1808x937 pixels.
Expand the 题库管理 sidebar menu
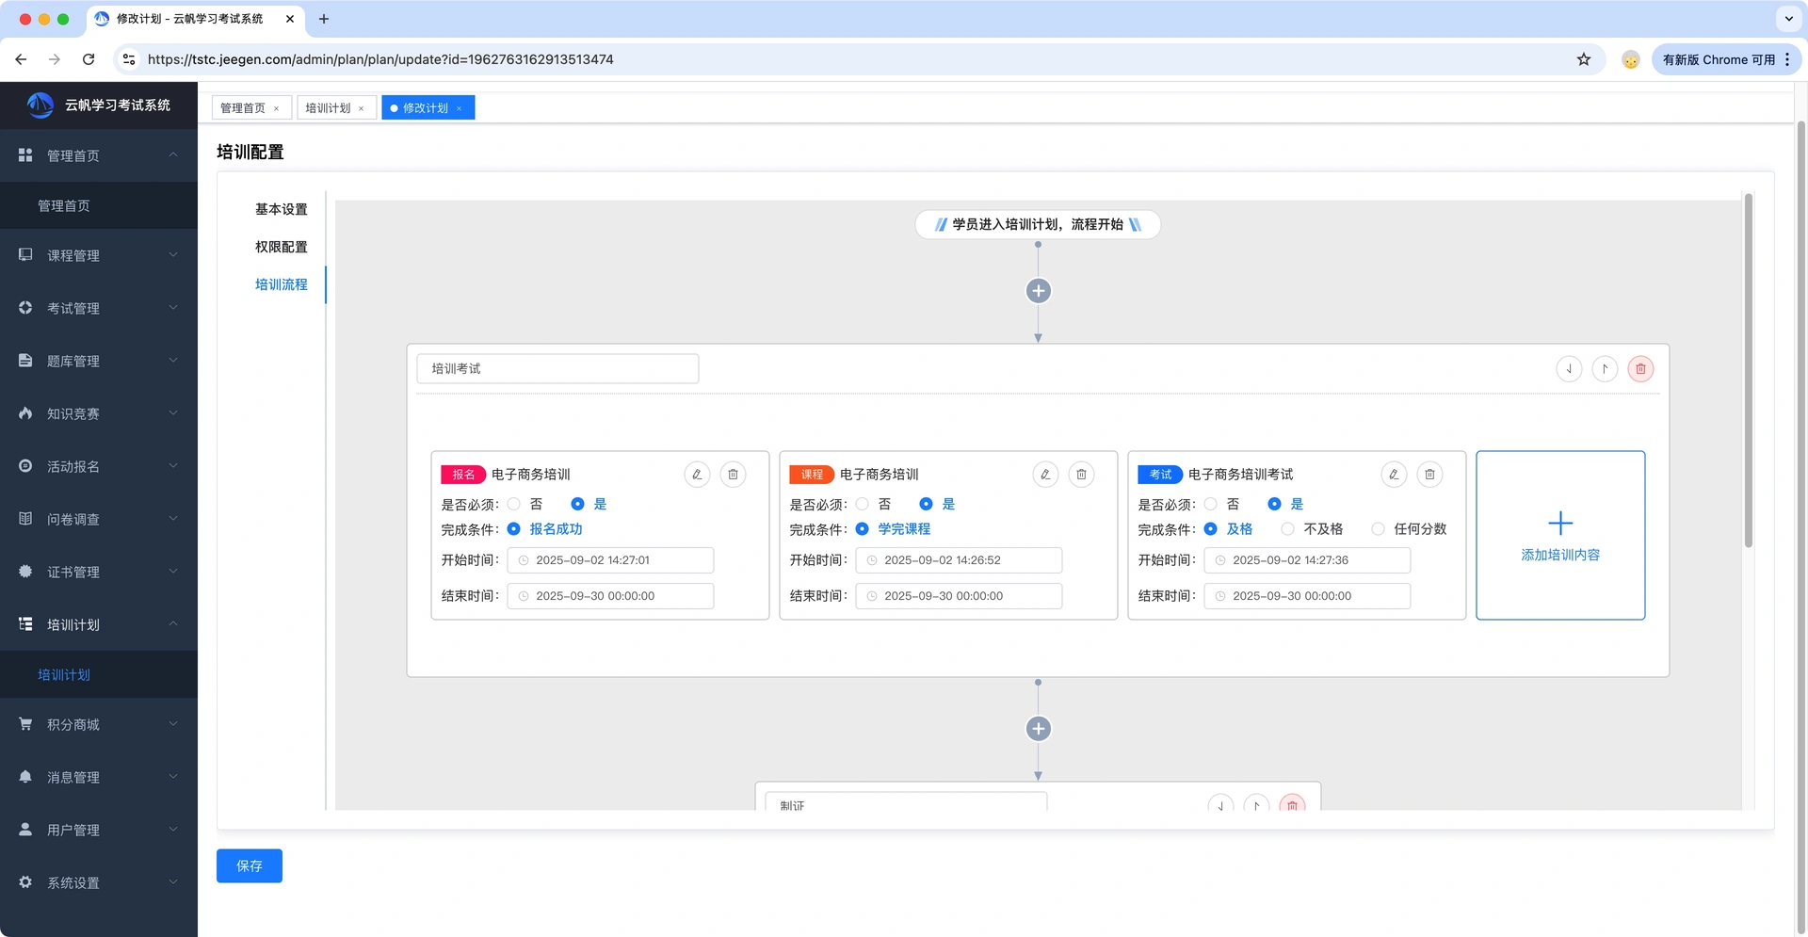click(99, 361)
